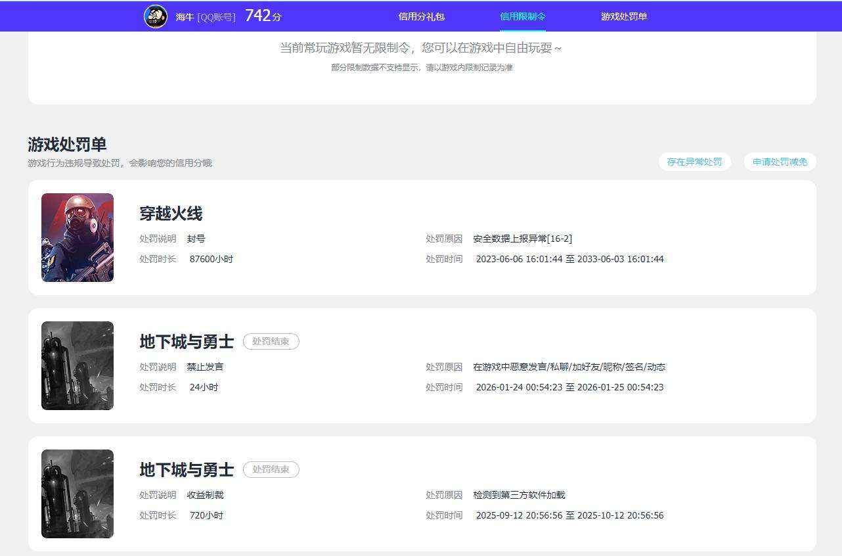Click the 地下城与勇士 thumbnail for 禁止发言
The height and width of the screenshot is (556, 842).
[x=78, y=365]
